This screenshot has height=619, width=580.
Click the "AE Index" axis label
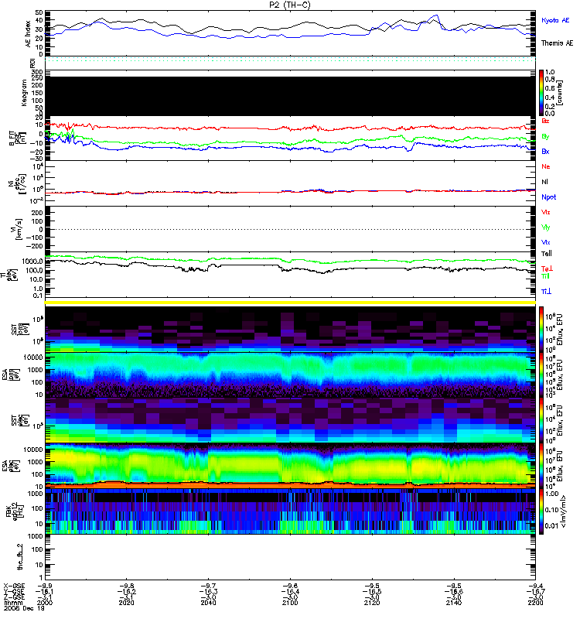click(x=28, y=34)
